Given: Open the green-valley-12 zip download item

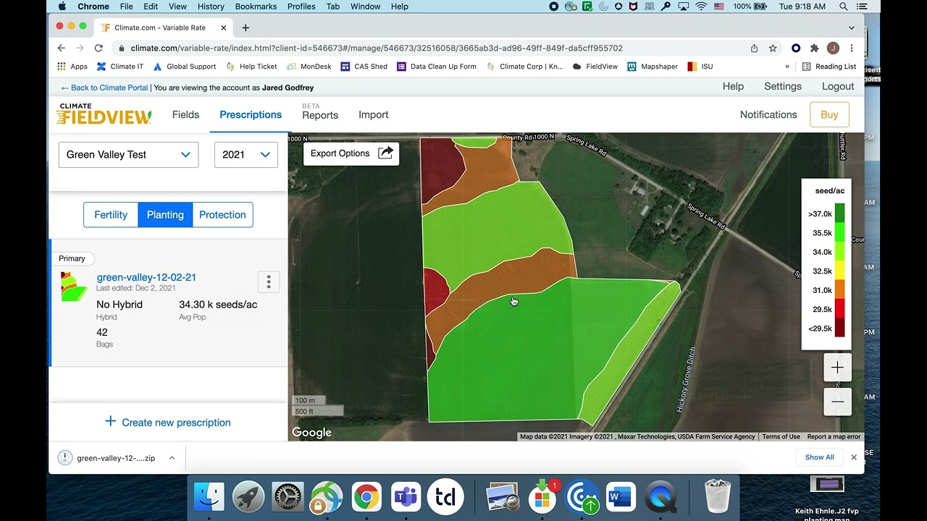Looking at the screenshot, I should click(x=116, y=458).
